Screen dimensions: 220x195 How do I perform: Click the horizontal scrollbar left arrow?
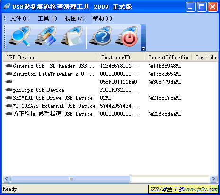(x=7, y=178)
